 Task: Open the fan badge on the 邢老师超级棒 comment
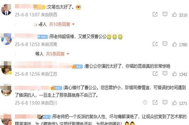43,37
